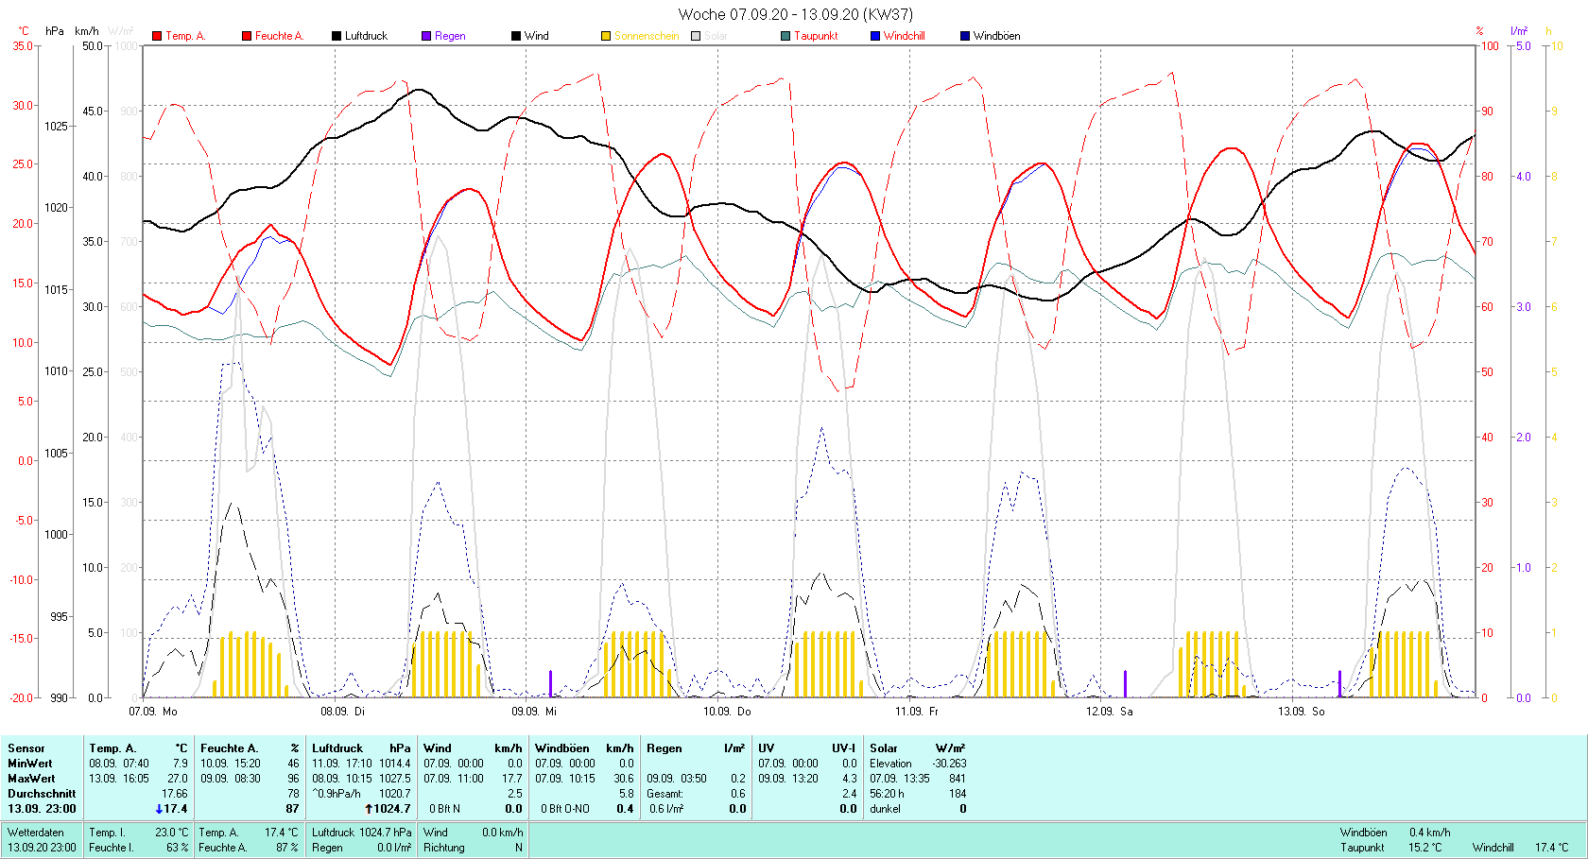Click the 'Elevation' label in Solar column
The width and height of the screenshot is (1588, 859).
coord(891,764)
